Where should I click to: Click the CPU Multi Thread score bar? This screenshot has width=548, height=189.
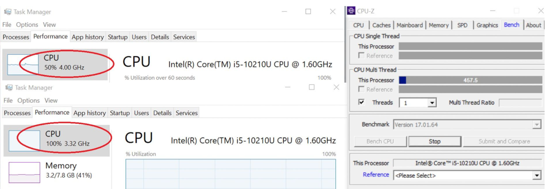click(x=470, y=80)
